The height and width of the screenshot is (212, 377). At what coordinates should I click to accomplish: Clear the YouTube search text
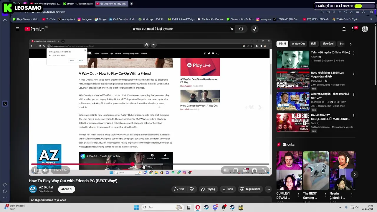(x=232, y=29)
